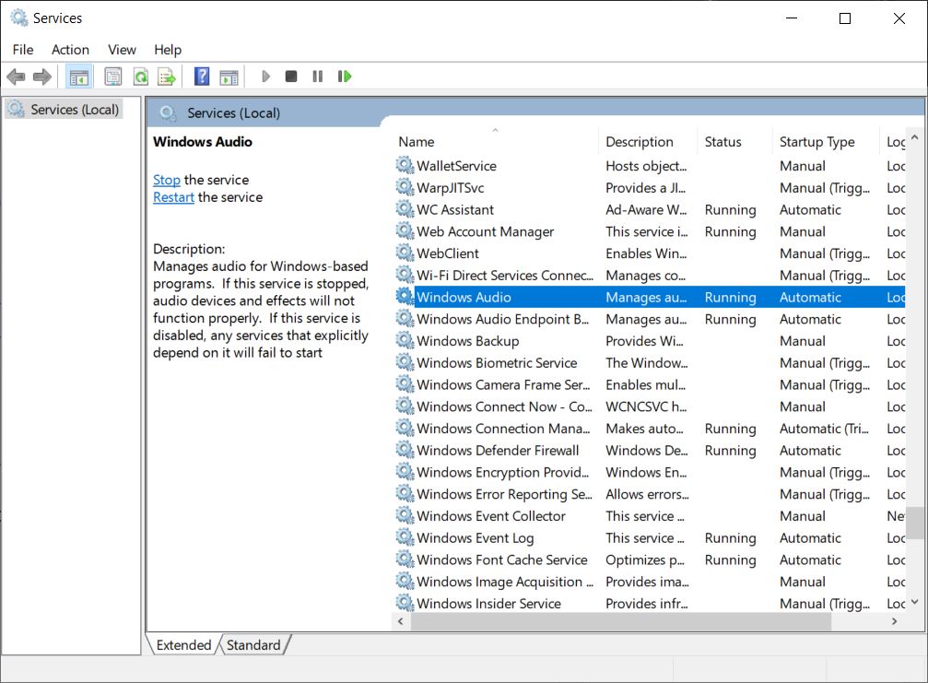This screenshot has width=928, height=683.
Task: Select the Windows Connect Now - Co... row
Action: tap(650, 406)
